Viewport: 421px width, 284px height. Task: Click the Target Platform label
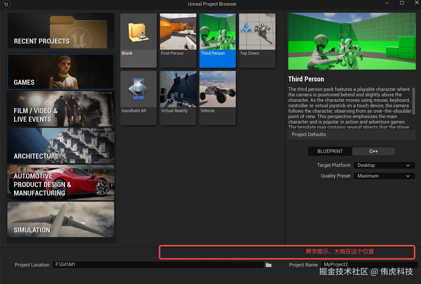click(334, 165)
